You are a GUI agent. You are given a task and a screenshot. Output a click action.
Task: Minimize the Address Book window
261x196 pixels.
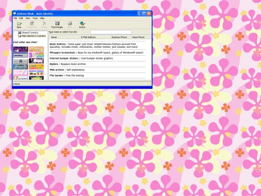tap(140, 14)
